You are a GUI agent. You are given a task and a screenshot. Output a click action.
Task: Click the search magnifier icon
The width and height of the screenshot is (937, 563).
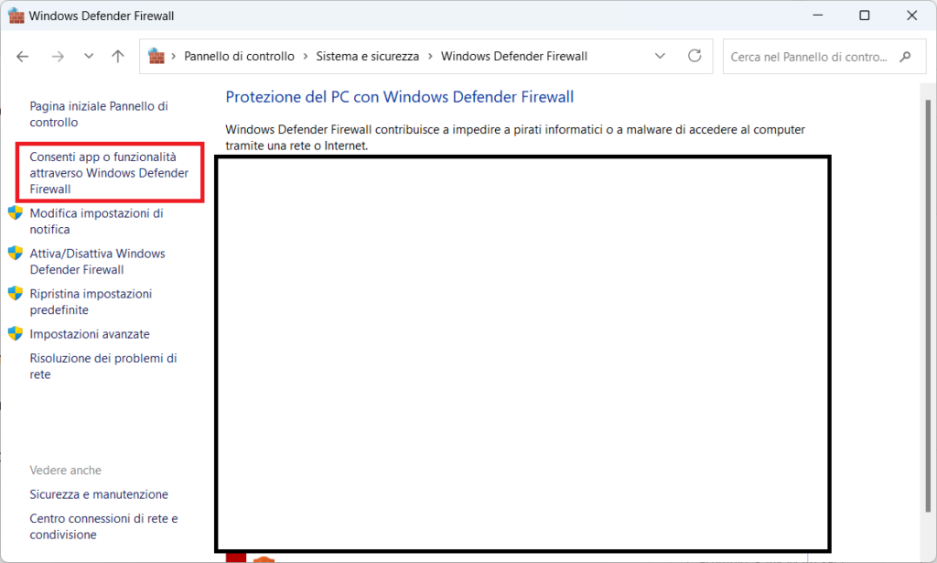coord(905,56)
